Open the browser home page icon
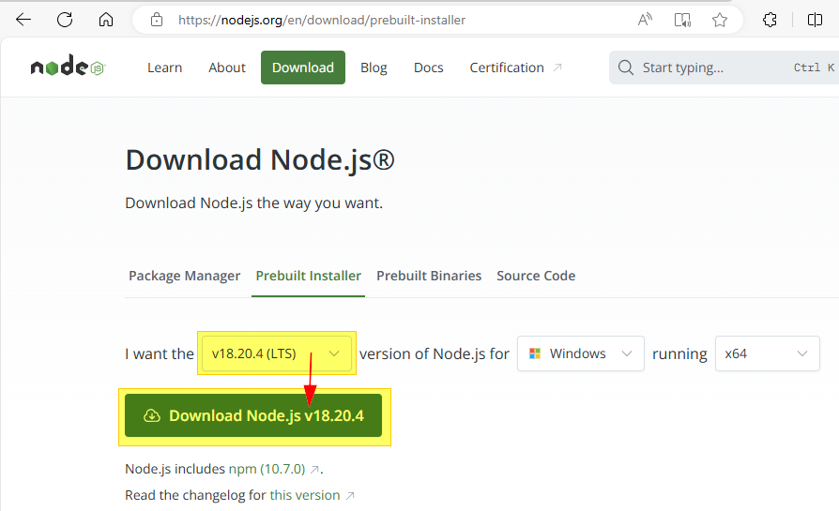This screenshot has width=839, height=511. tap(106, 21)
